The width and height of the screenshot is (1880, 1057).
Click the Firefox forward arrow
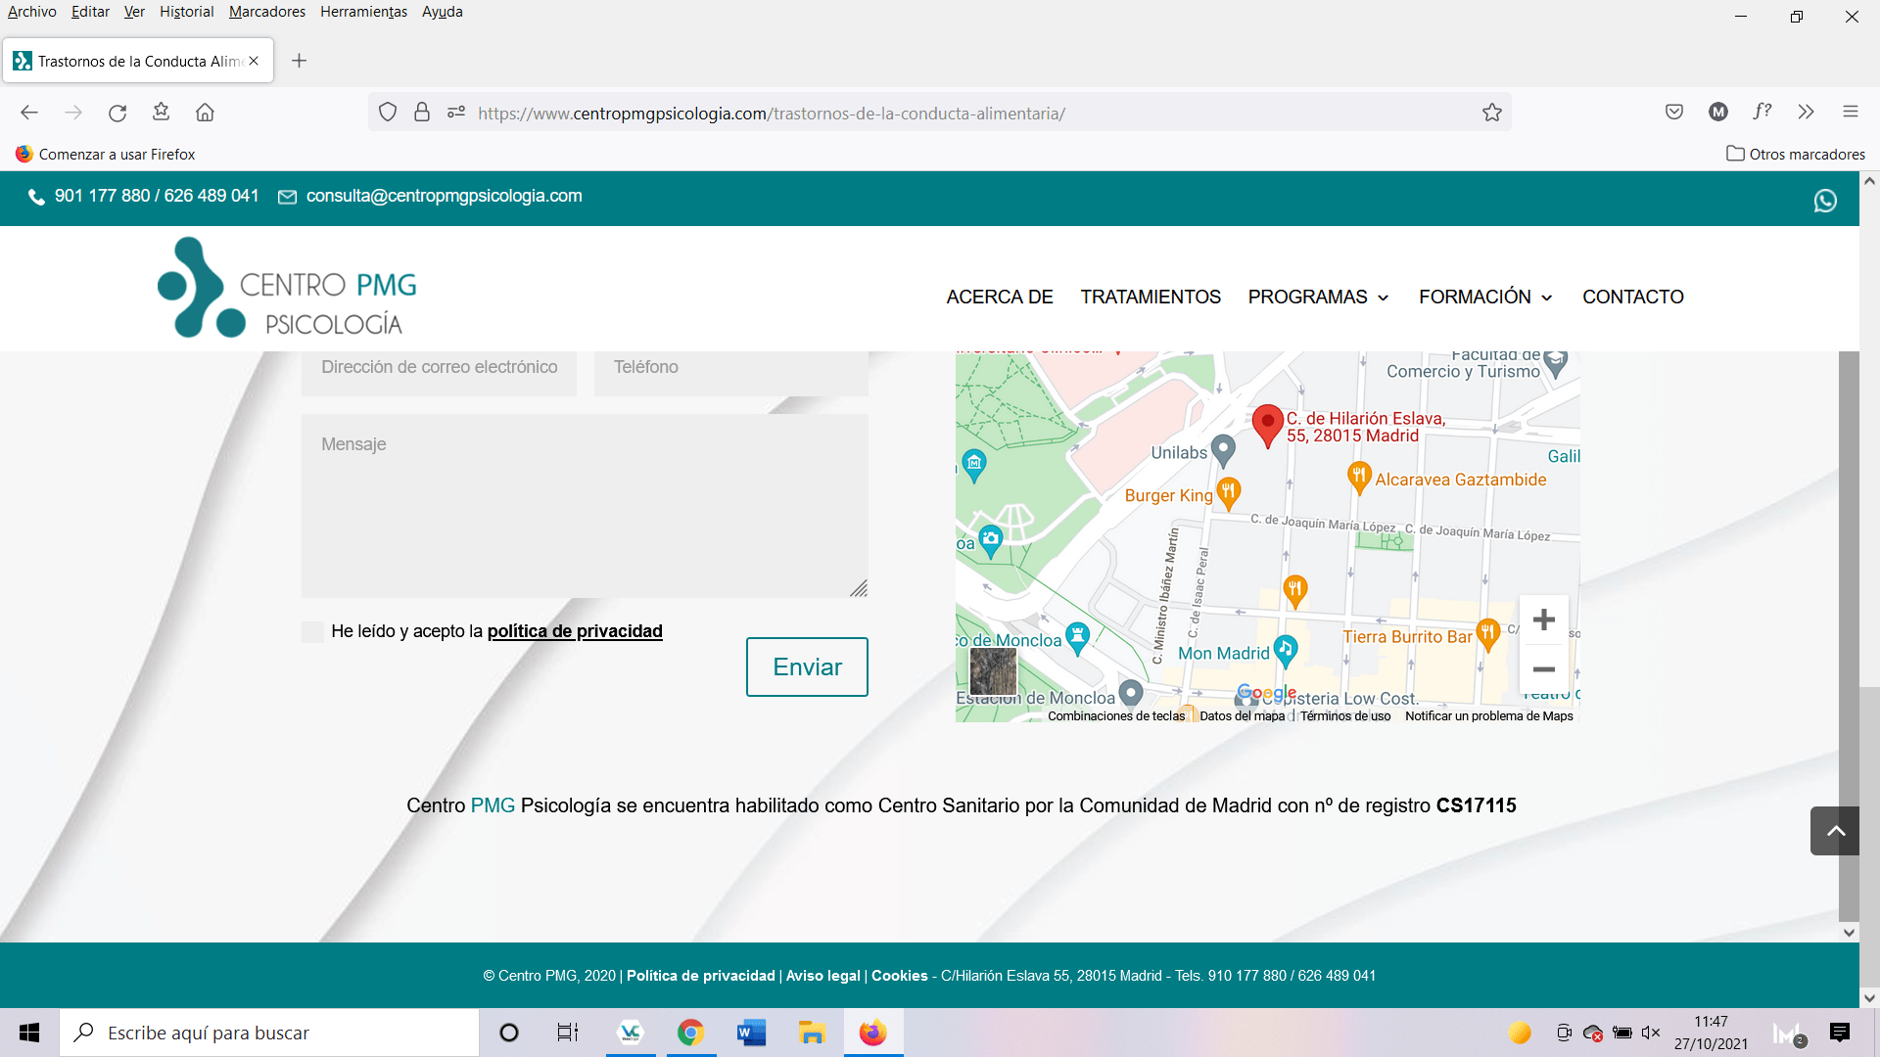[73, 113]
